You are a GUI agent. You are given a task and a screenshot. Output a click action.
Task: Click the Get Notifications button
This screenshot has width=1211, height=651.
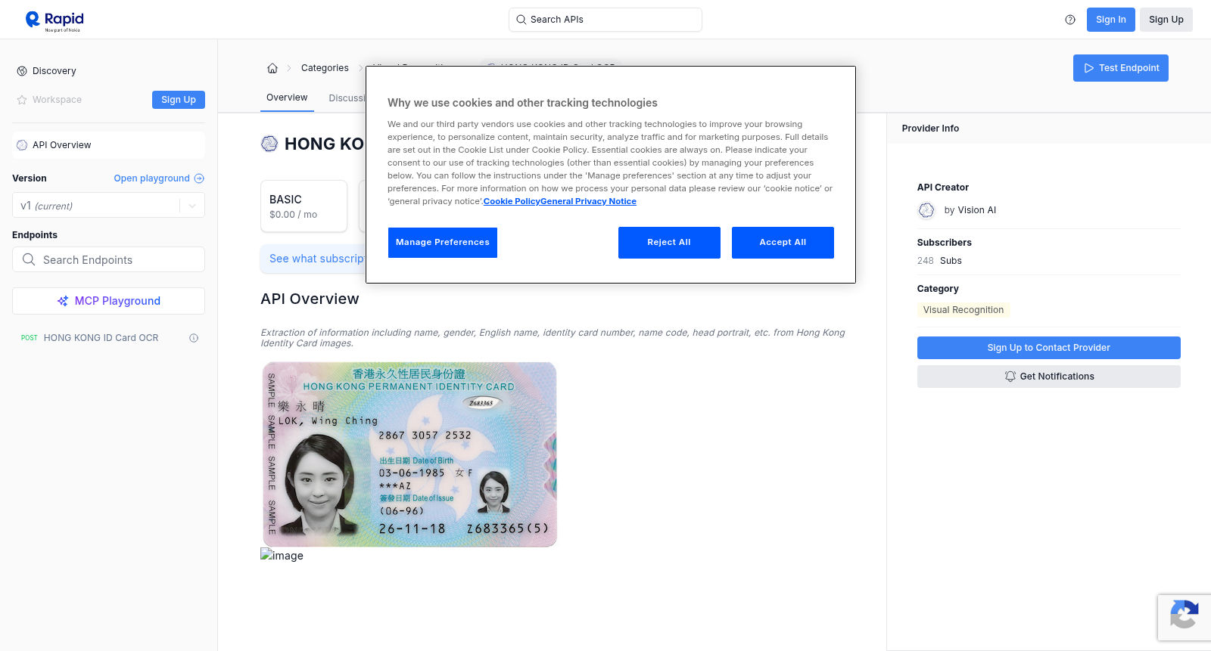[1048, 377]
